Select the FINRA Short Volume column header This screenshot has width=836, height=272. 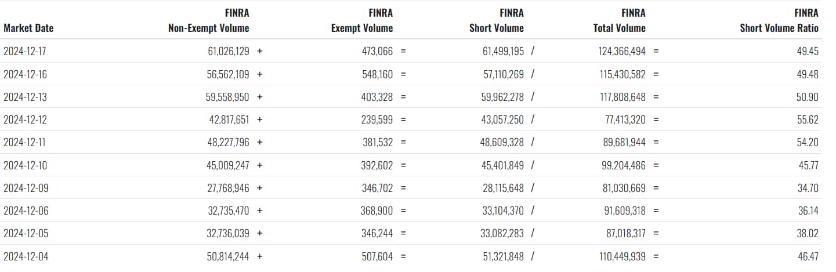pyautogui.click(x=497, y=20)
